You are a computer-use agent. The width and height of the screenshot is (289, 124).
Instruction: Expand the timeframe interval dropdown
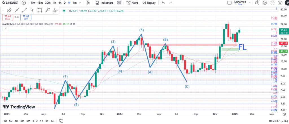[81, 3]
